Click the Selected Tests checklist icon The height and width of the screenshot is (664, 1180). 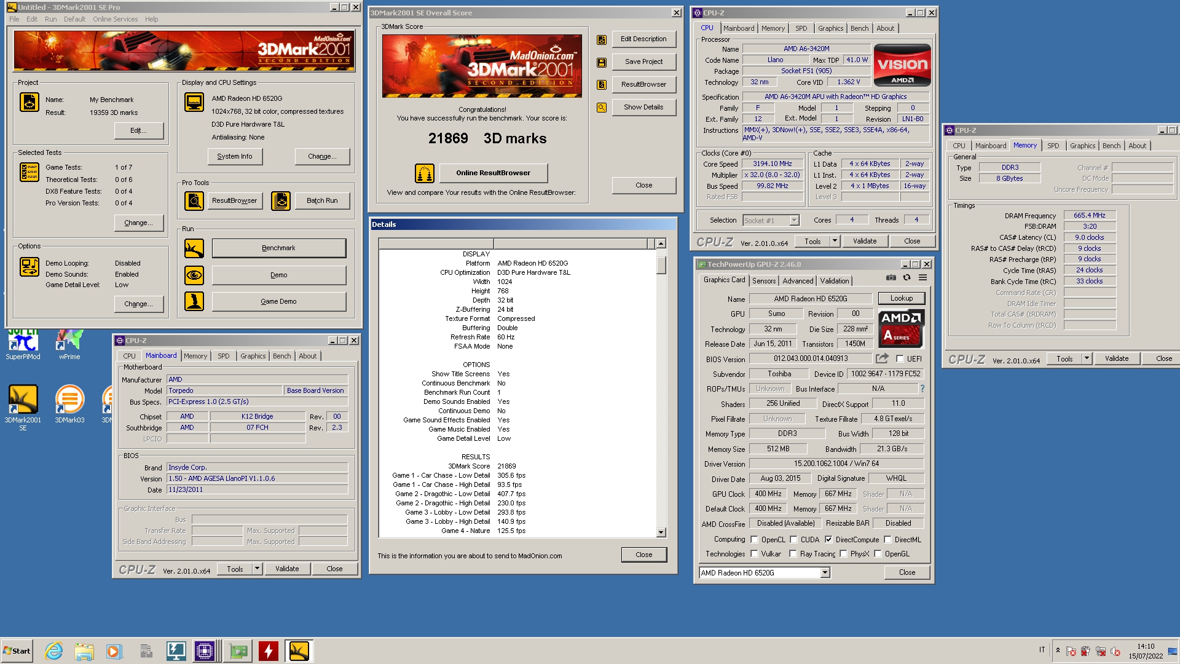tap(29, 172)
